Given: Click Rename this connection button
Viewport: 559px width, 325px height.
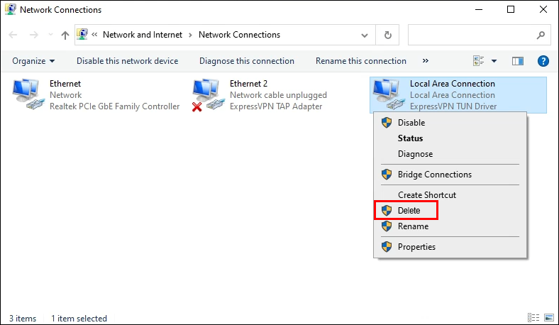Looking at the screenshot, I should [361, 61].
